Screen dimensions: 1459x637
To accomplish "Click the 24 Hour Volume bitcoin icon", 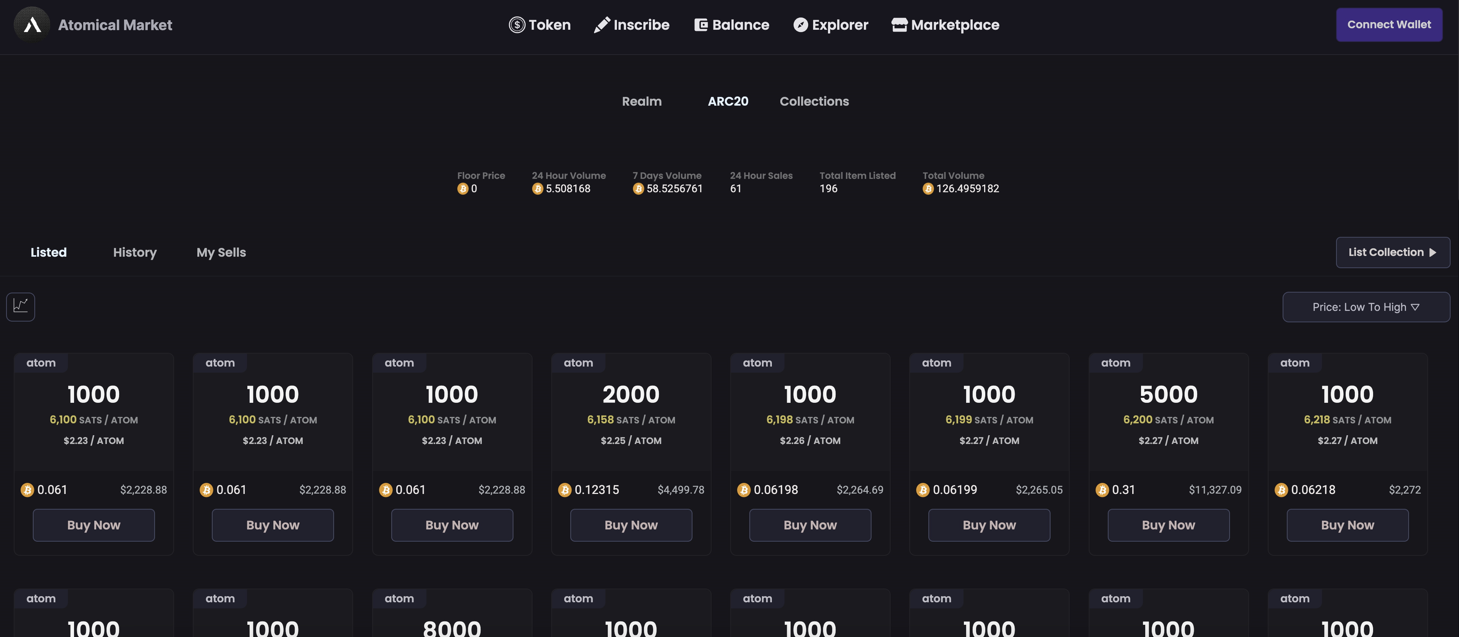I will point(537,189).
